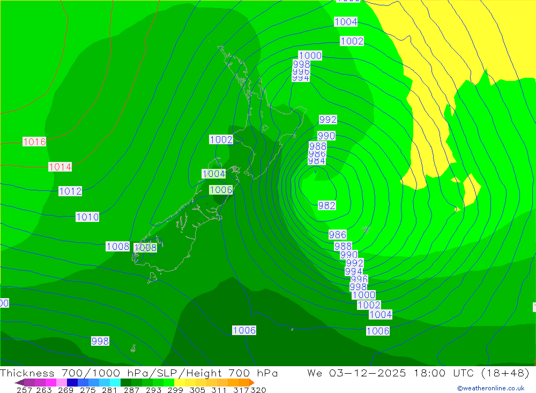Click legend value 269
This screenshot has height=393, width=536.
coord(65,390)
